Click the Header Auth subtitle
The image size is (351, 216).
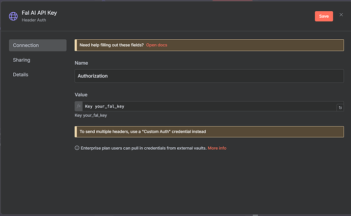[34, 20]
